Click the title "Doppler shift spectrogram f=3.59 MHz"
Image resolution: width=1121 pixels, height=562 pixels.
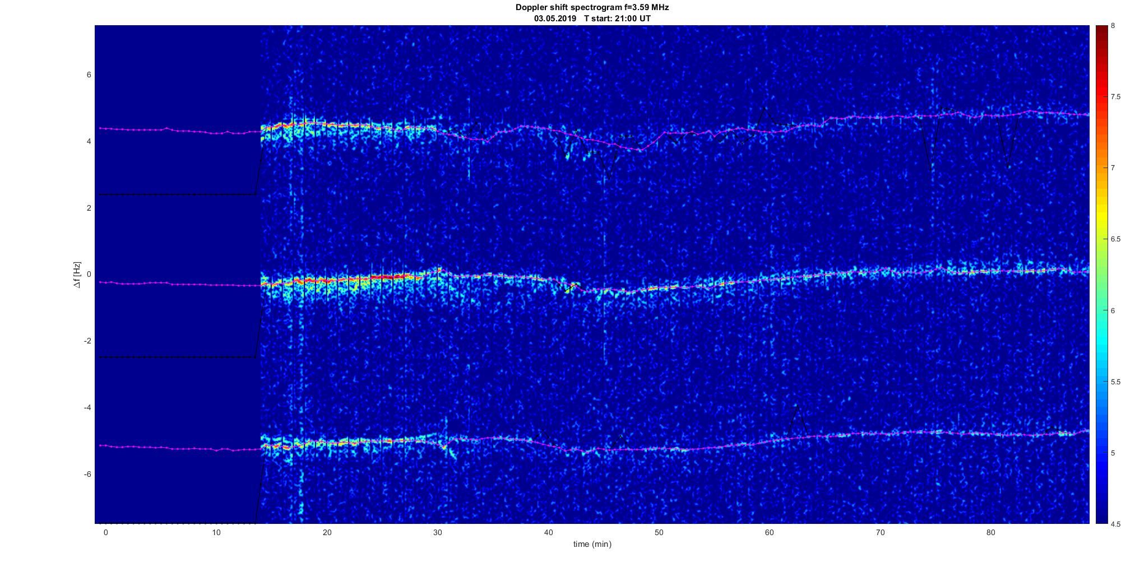[592, 7]
